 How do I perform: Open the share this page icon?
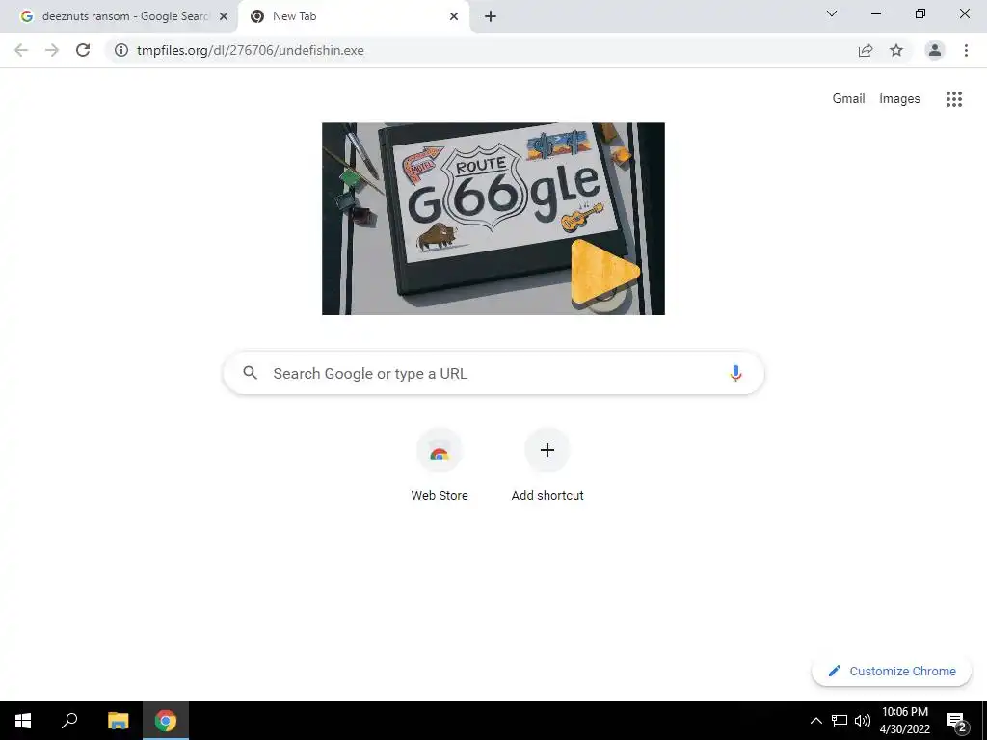click(x=866, y=50)
